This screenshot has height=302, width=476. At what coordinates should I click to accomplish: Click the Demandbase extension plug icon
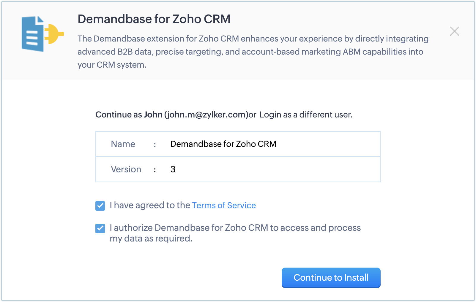point(42,34)
